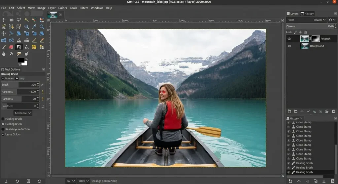The width and height of the screenshot is (338, 184).
Task: Open the Filters menu
Action: click(x=84, y=8)
